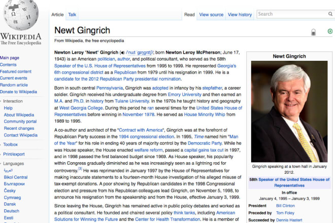Click the search magnifier icon

(x=330, y=14)
